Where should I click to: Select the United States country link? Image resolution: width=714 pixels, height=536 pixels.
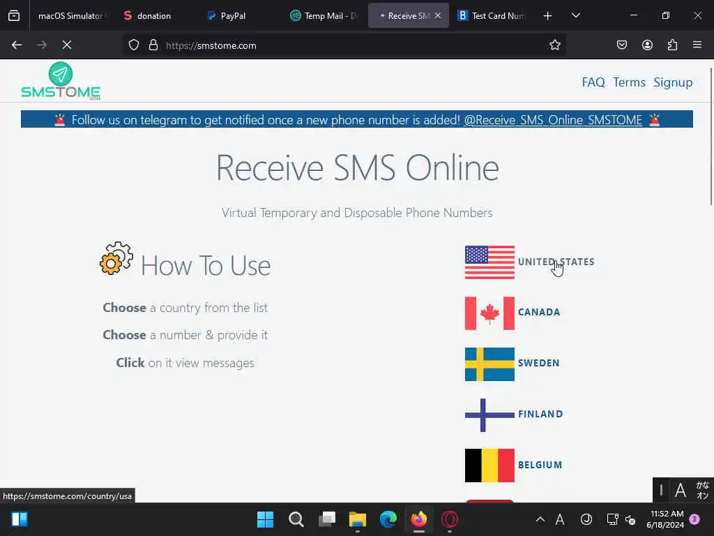pyautogui.click(x=556, y=262)
